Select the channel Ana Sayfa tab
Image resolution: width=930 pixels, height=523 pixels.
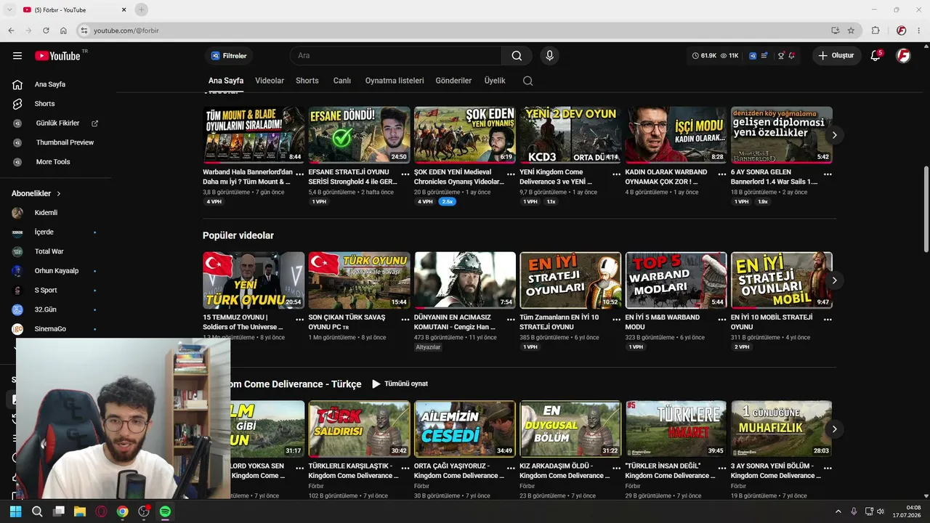pyautogui.click(x=226, y=81)
